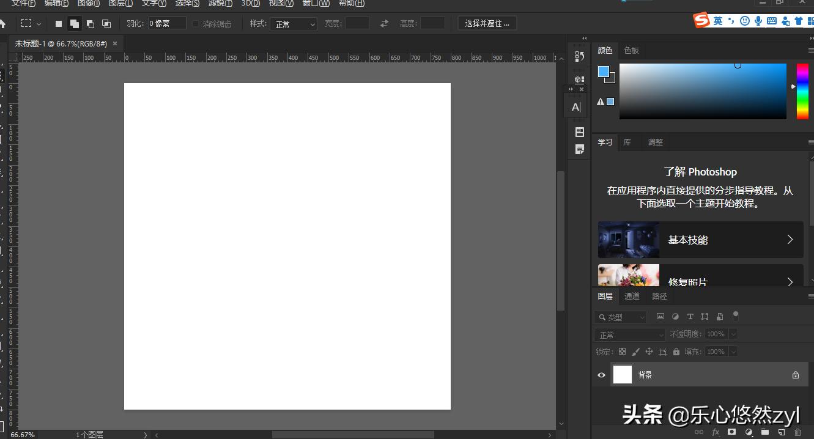The height and width of the screenshot is (439, 814).
Task: Click the History panel icon
Action: pos(579,56)
